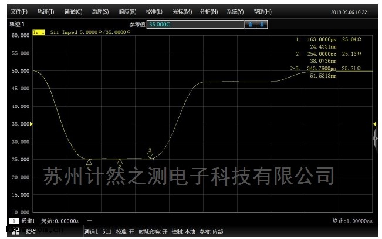Select marker 1 triangle on the trace
The image size is (382, 239).
coord(89,163)
